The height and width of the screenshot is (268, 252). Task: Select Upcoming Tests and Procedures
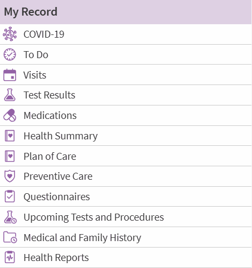coord(126,217)
